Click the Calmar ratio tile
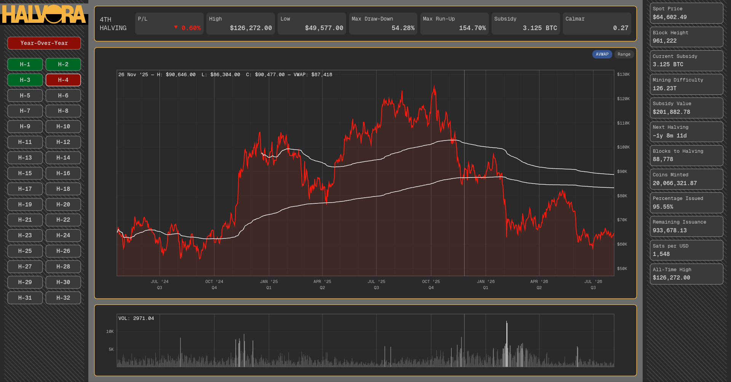The image size is (731, 382). [x=597, y=24]
